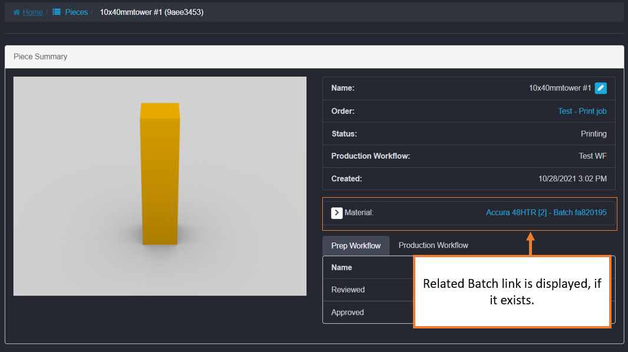Click the Home house icon in breadcrumb

16,12
